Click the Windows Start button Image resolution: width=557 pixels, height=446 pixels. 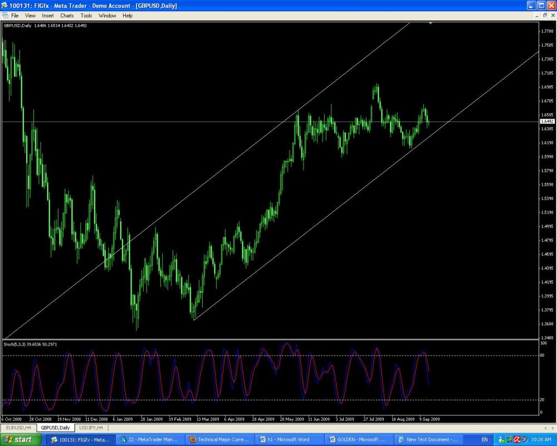[21, 439]
